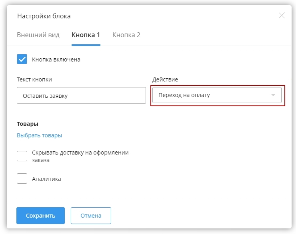This screenshot has height=234, width=296.
Task: Close the Настройки блока dialog
Action: 282,16
